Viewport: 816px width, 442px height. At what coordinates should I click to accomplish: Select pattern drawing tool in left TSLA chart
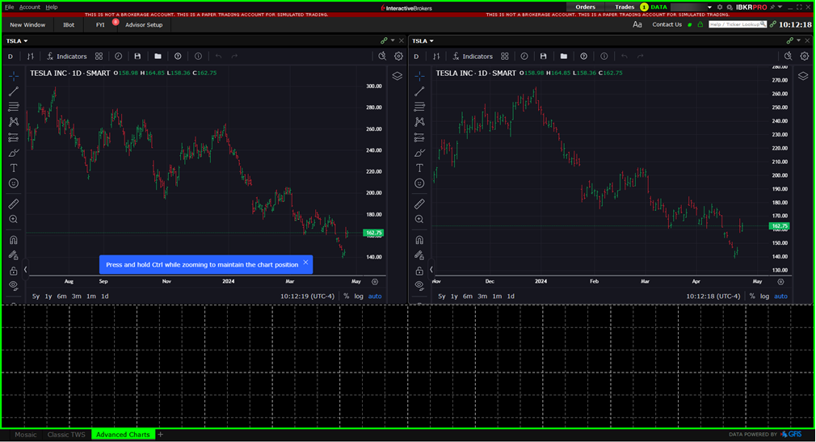14,122
